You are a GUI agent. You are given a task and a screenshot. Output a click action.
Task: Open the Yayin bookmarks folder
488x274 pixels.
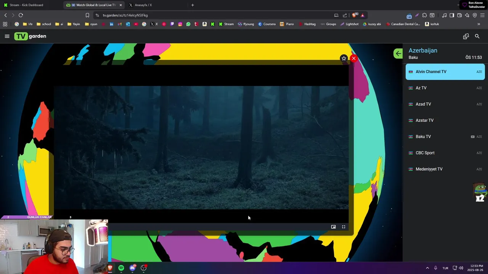(74, 24)
